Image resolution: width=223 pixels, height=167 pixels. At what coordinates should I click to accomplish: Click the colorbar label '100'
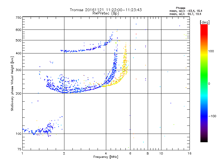pos(211,51)
